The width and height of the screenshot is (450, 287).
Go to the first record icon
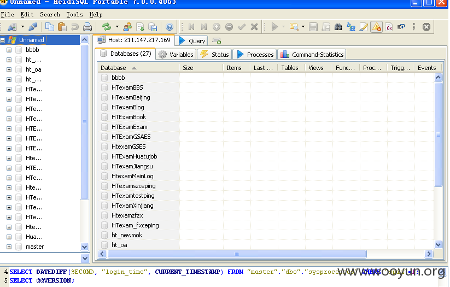tap(191, 27)
